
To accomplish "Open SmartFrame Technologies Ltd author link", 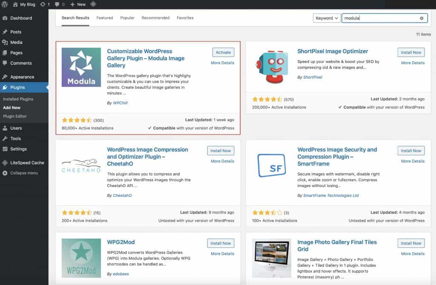I will (x=331, y=196).
